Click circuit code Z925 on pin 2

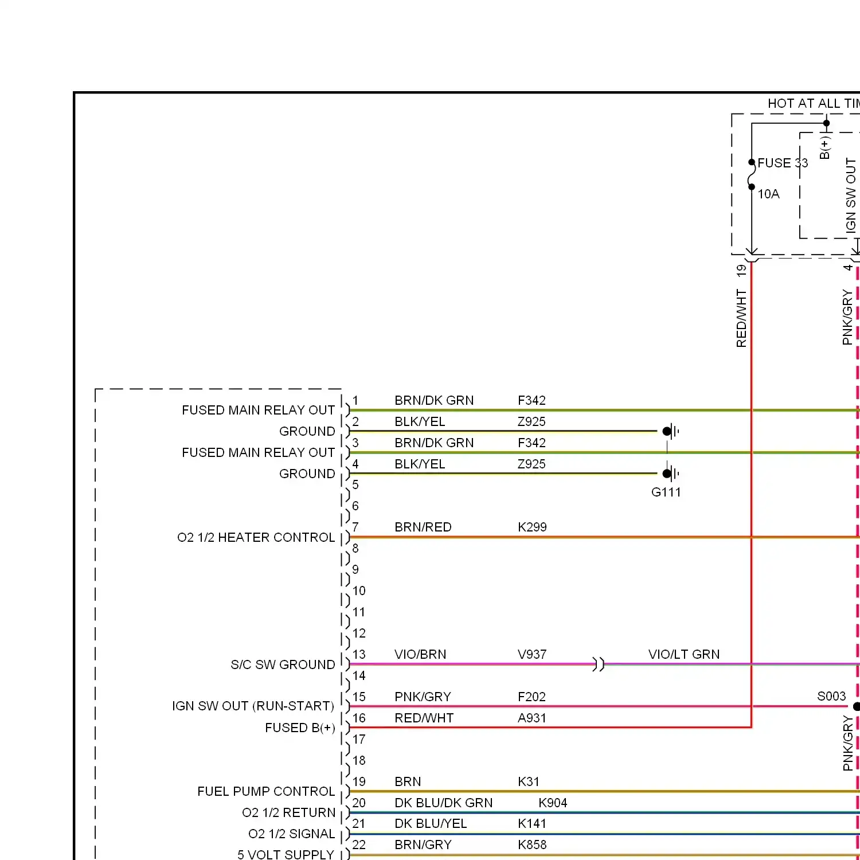coord(531,421)
